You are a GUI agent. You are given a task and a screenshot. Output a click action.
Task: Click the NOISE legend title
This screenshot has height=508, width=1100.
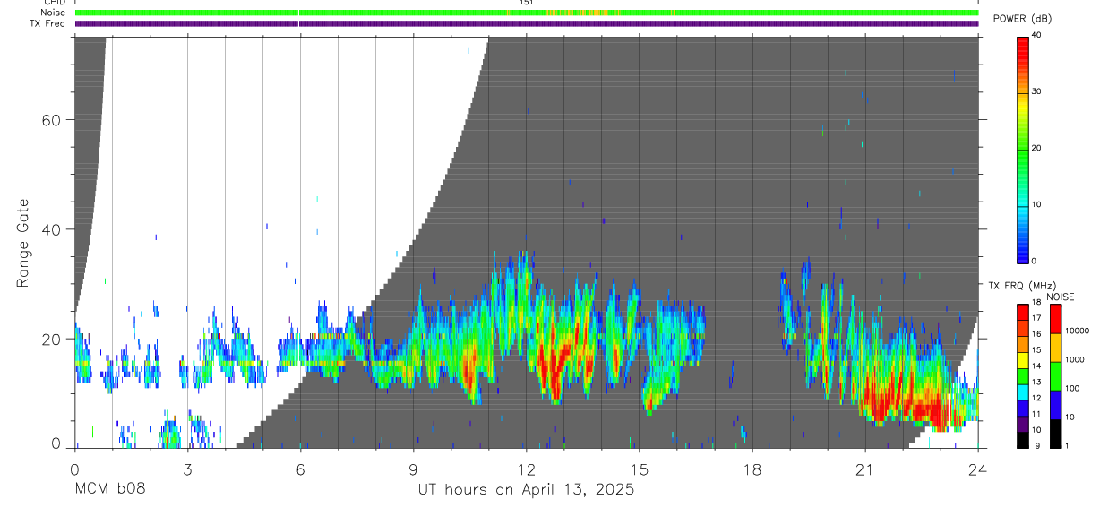[1061, 297]
